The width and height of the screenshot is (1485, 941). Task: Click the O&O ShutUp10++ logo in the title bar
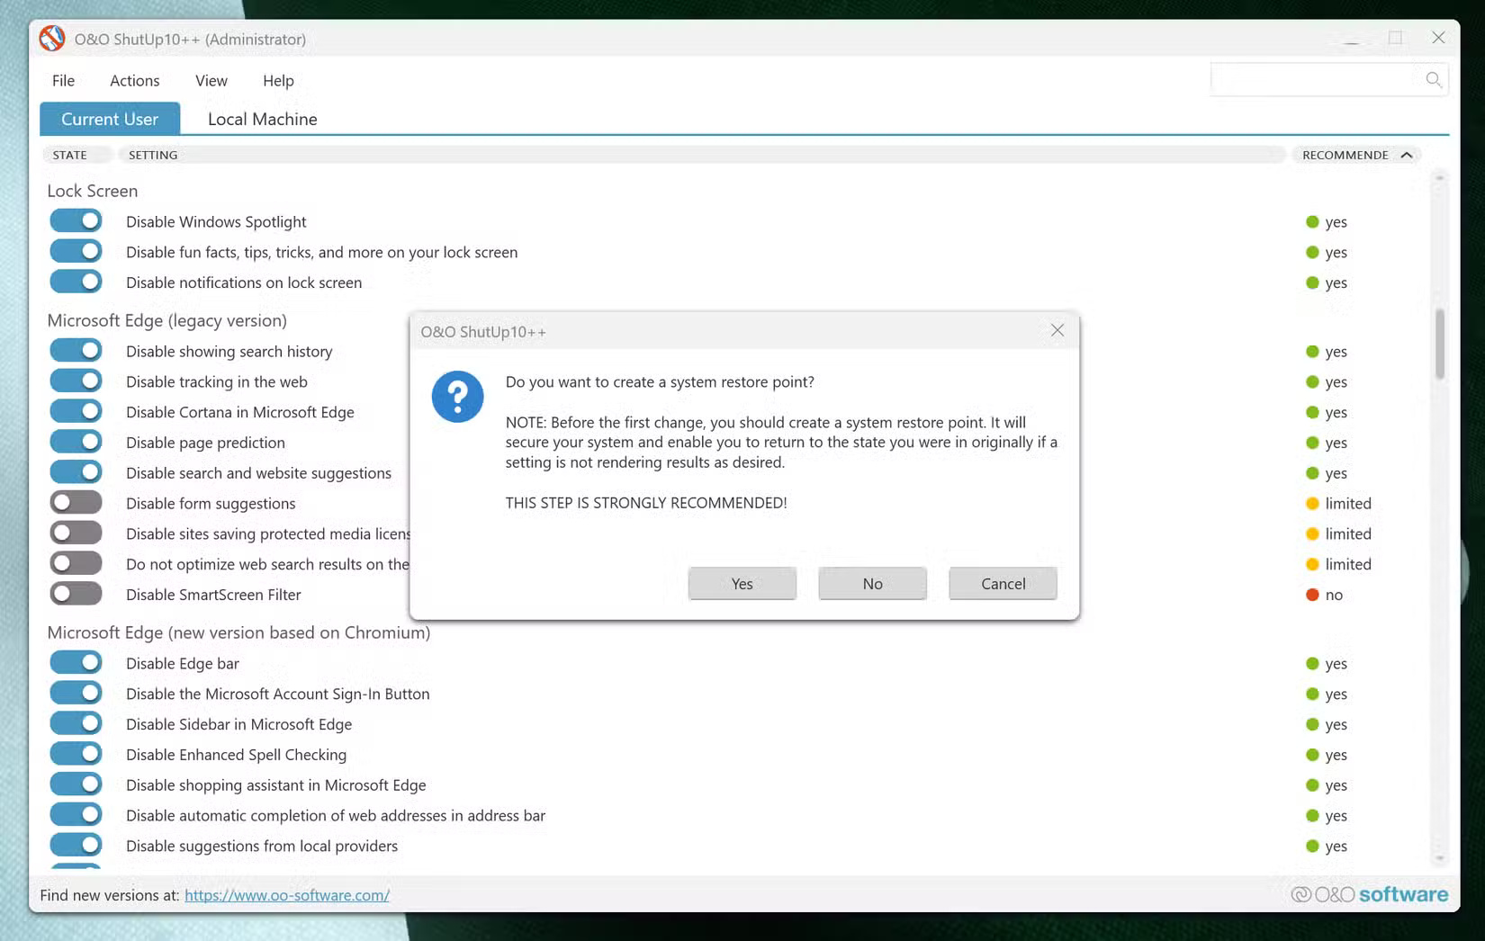pyautogui.click(x=52, y=39)
